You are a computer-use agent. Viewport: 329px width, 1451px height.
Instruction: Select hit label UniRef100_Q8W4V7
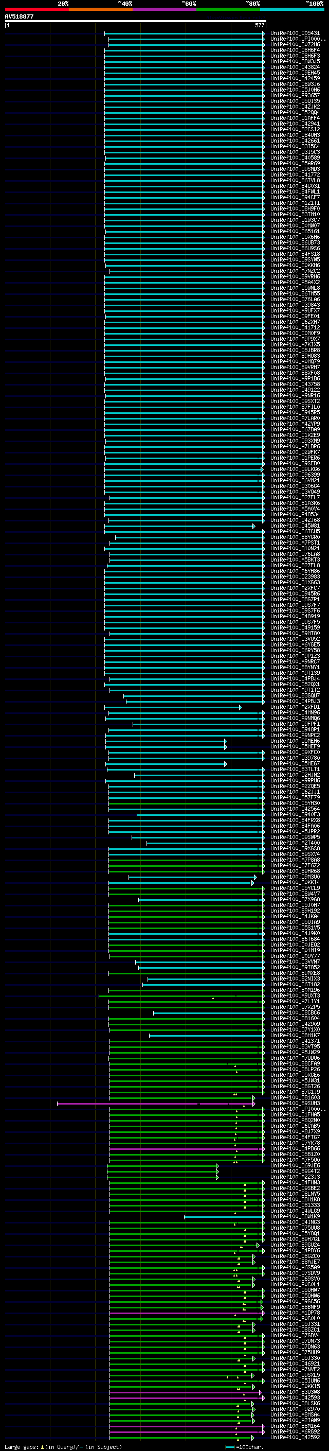[295, 894]
